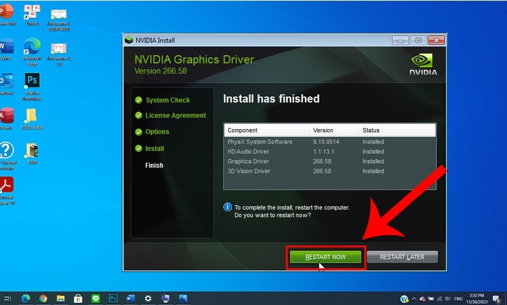Open Word from the taskbar
The width and height of the screenshot is (507, 305).
131,299
